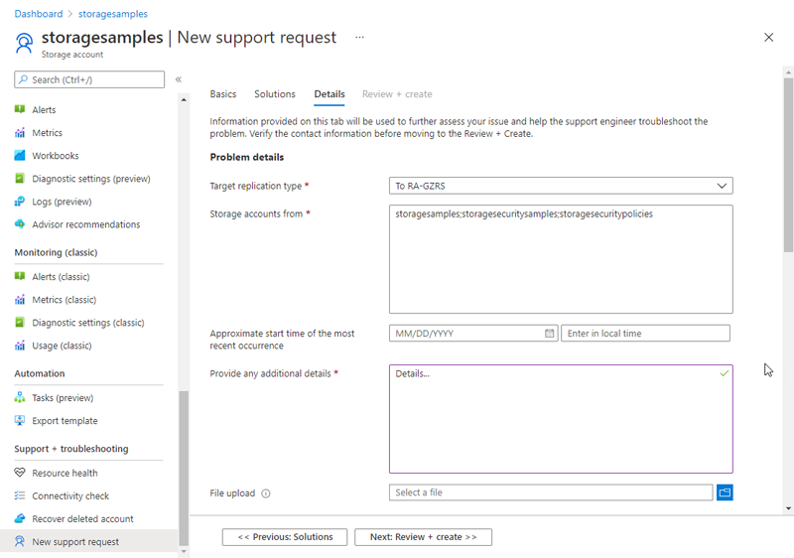Click the sidebar scrollbar thumb
Viewport: 794px width, 558px height.
point(184,469)
